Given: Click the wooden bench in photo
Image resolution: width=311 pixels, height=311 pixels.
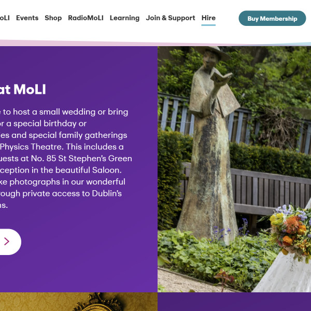Looking at the screenshot, I should tap(270, 191).
